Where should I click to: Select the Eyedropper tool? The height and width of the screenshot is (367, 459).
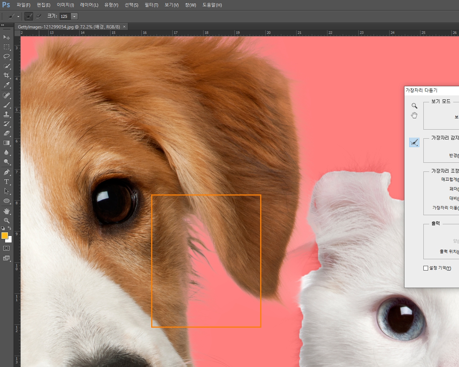click(7, 85)
